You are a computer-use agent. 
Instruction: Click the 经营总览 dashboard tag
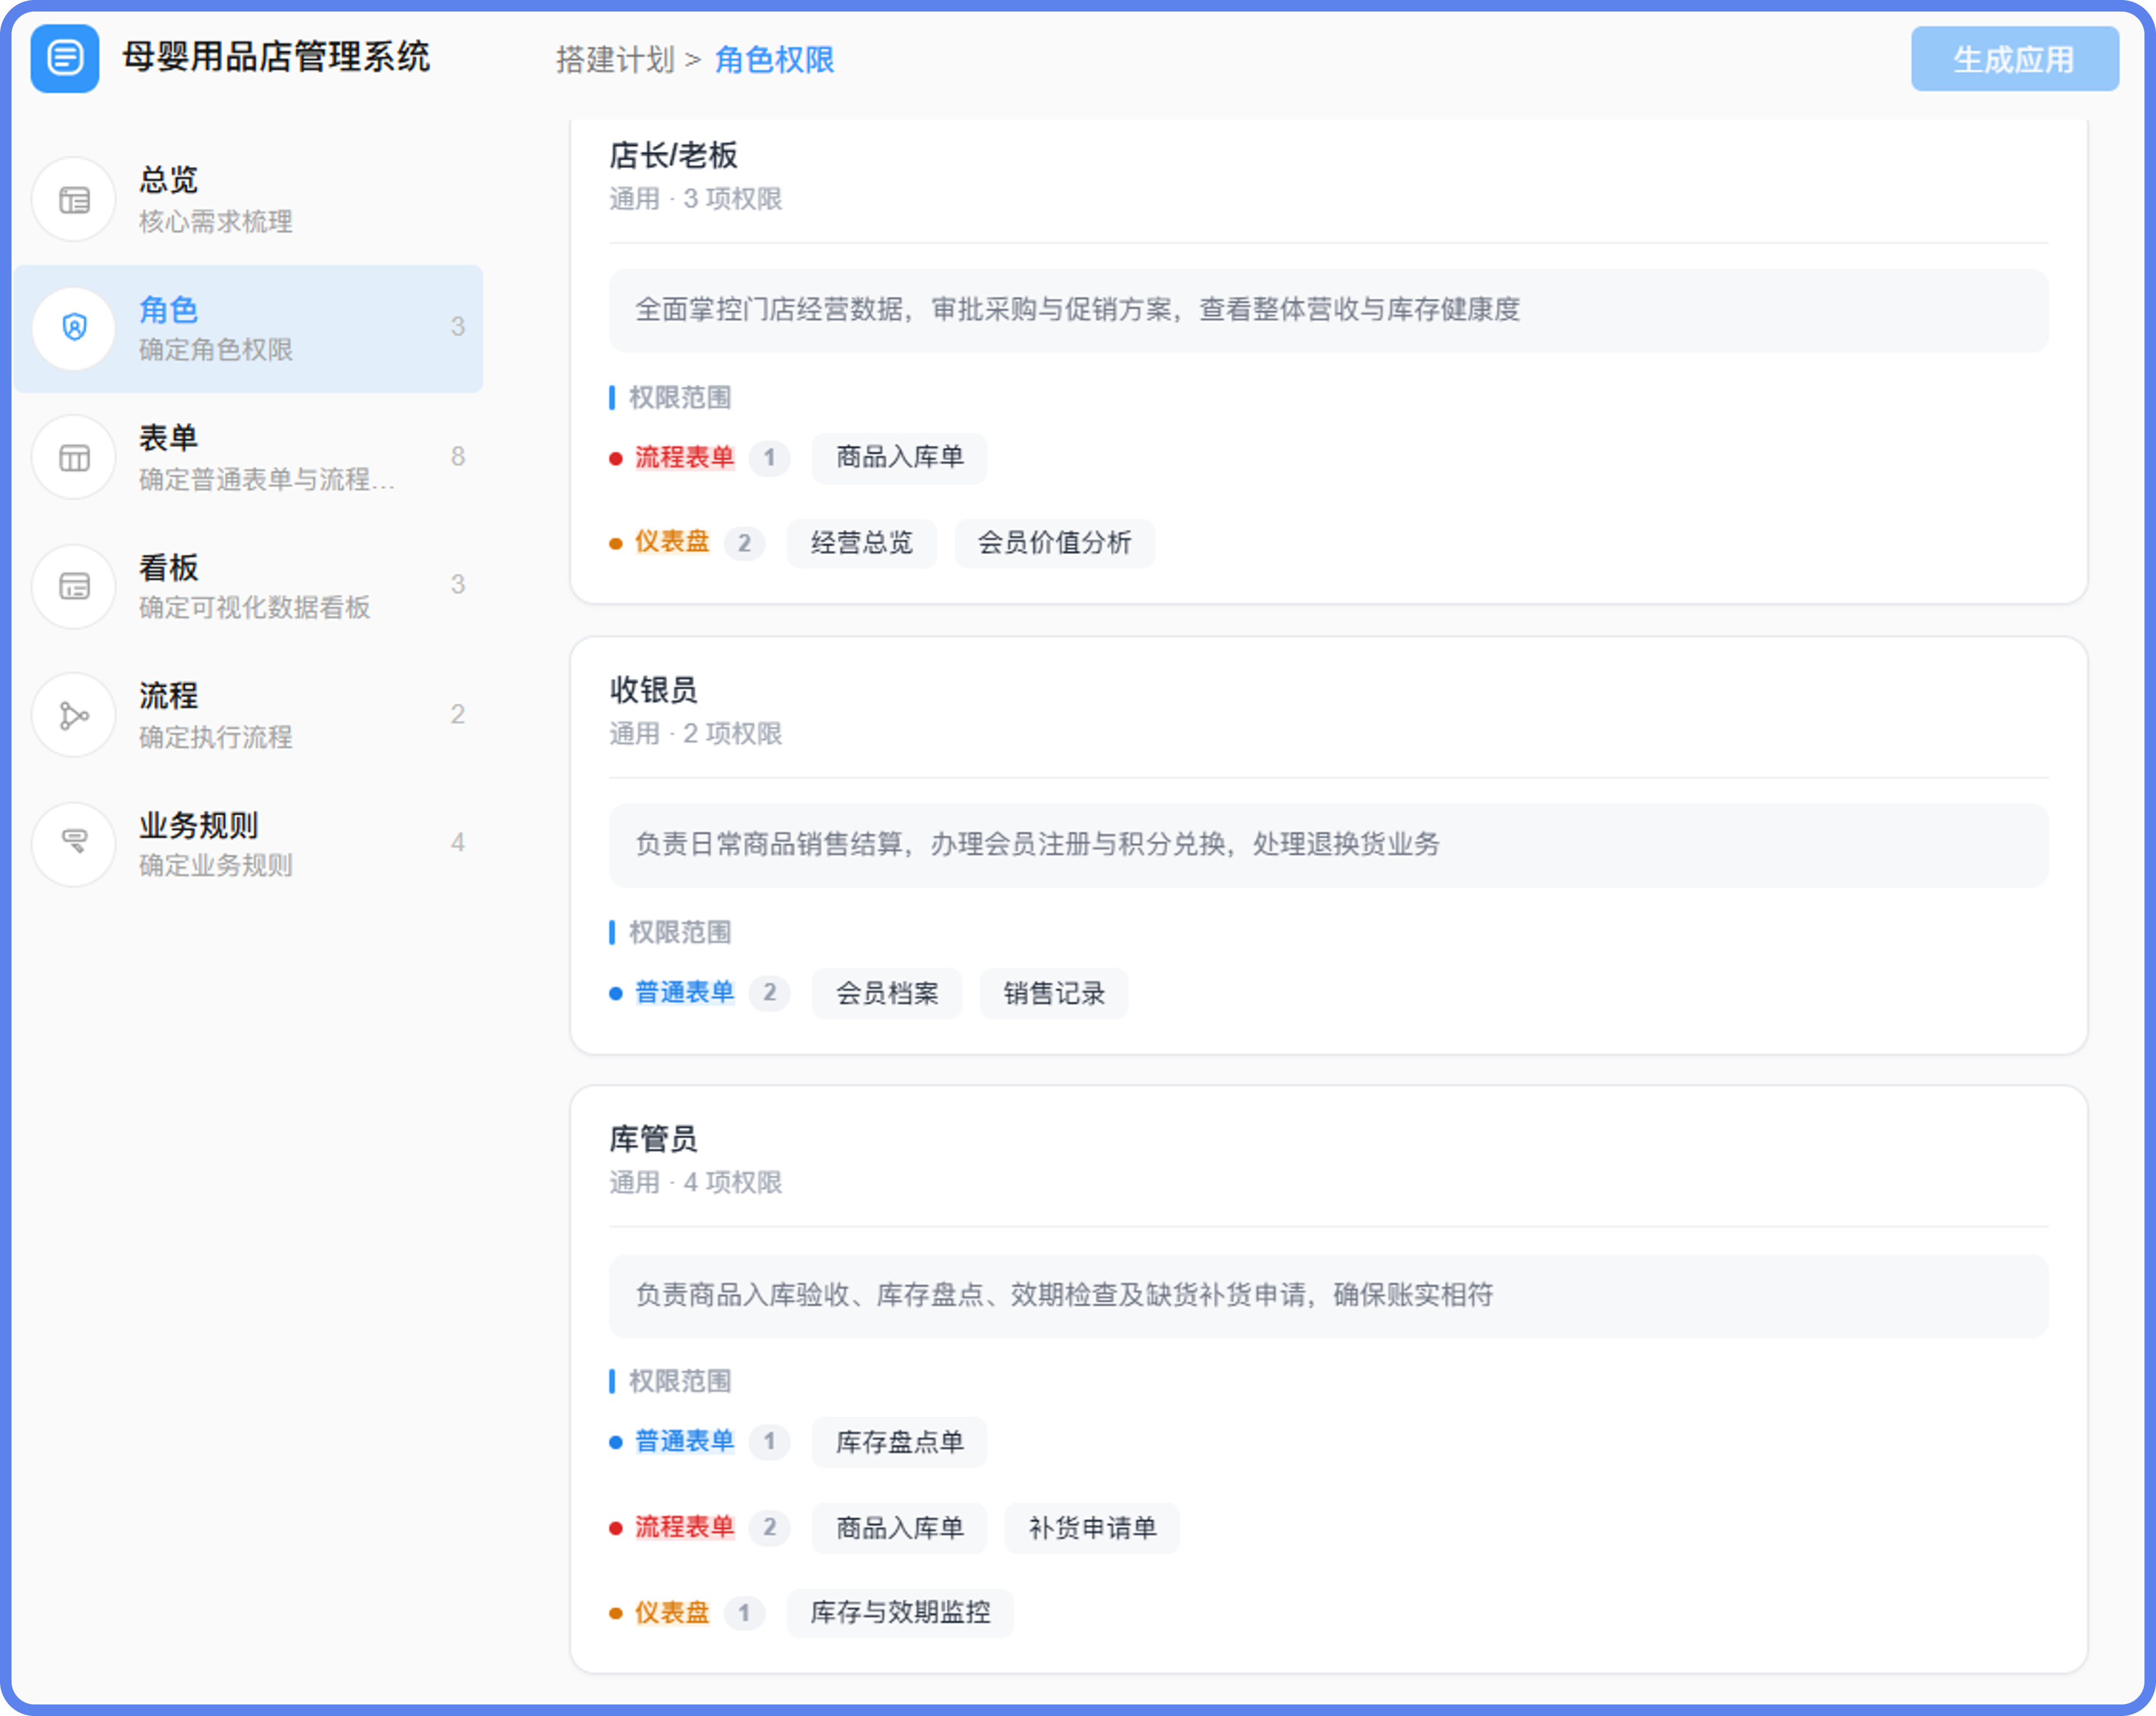coord(861,543)
